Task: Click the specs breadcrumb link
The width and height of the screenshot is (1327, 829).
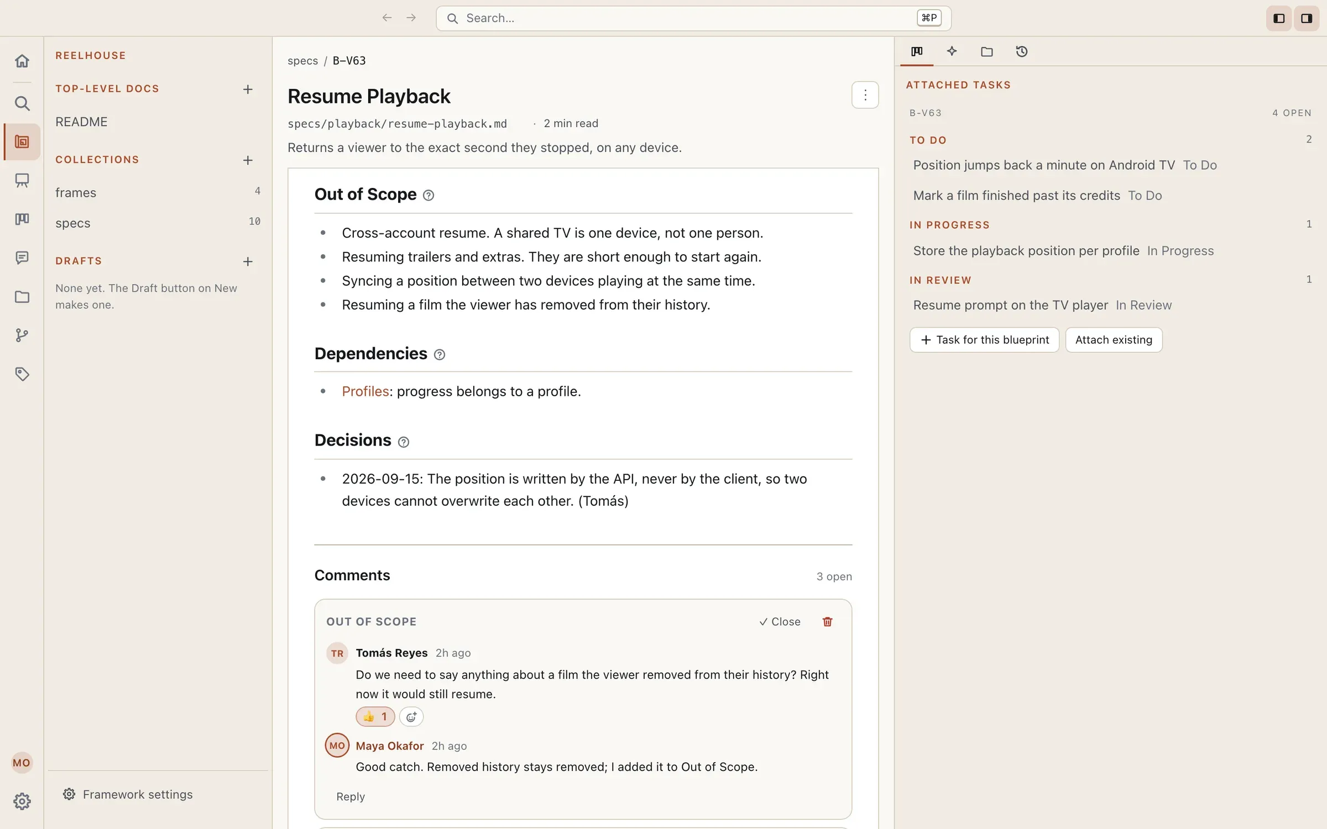Action: click(x=302, y=61)
